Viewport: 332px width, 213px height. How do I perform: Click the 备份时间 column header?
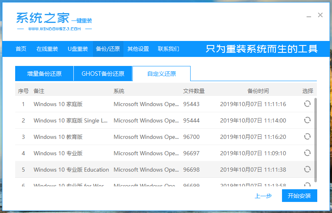[258, 91]
